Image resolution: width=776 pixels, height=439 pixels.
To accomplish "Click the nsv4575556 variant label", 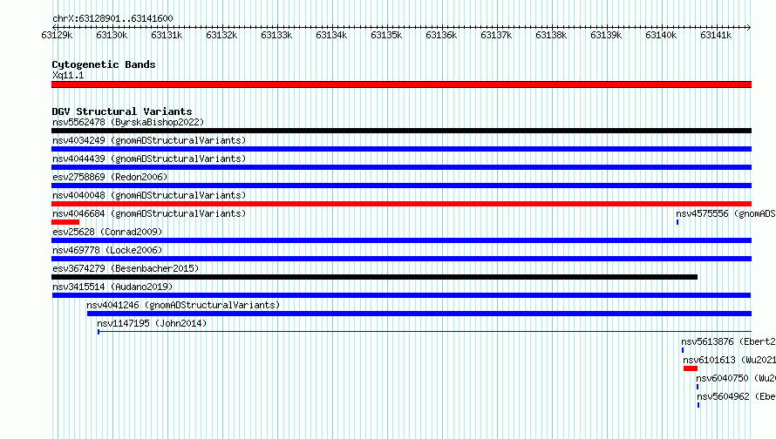I will pos(725,213).
